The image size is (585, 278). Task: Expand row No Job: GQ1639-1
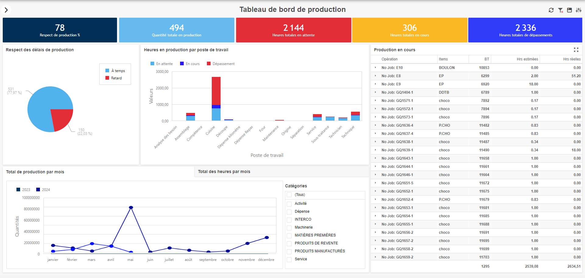coord(375,150)
